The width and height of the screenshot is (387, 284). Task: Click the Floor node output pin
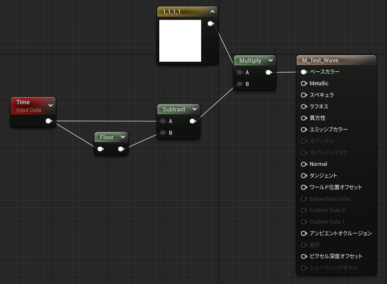tap(121, 149)
